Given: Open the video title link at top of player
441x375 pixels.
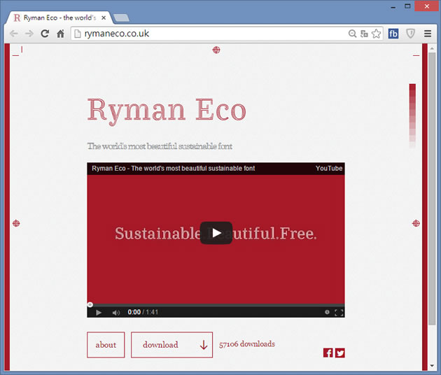Looking at the screenshot, I should click(x=174, y=169).
